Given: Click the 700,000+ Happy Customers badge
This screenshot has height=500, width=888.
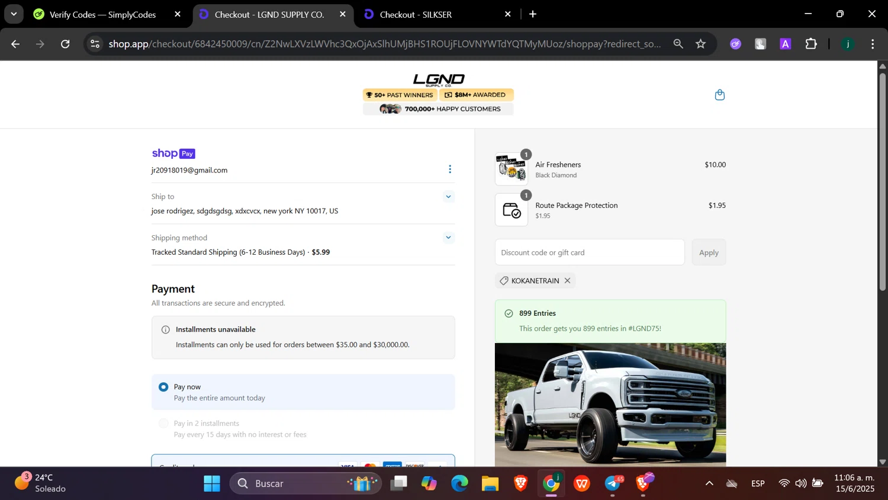Looking at the screenshot, I should click(x=439, y=109).
